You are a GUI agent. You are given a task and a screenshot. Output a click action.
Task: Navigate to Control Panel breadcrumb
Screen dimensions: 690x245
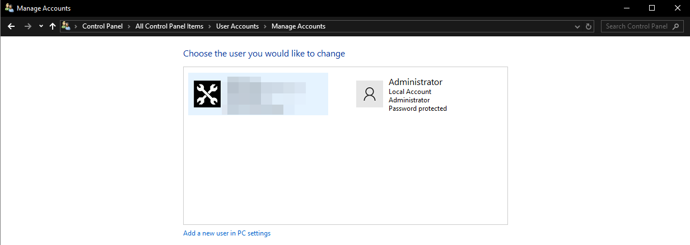click(x=102, y=26)
